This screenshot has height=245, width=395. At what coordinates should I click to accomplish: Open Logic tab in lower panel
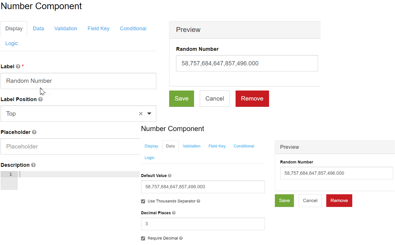pyautogui.click(x=149, y=158)
